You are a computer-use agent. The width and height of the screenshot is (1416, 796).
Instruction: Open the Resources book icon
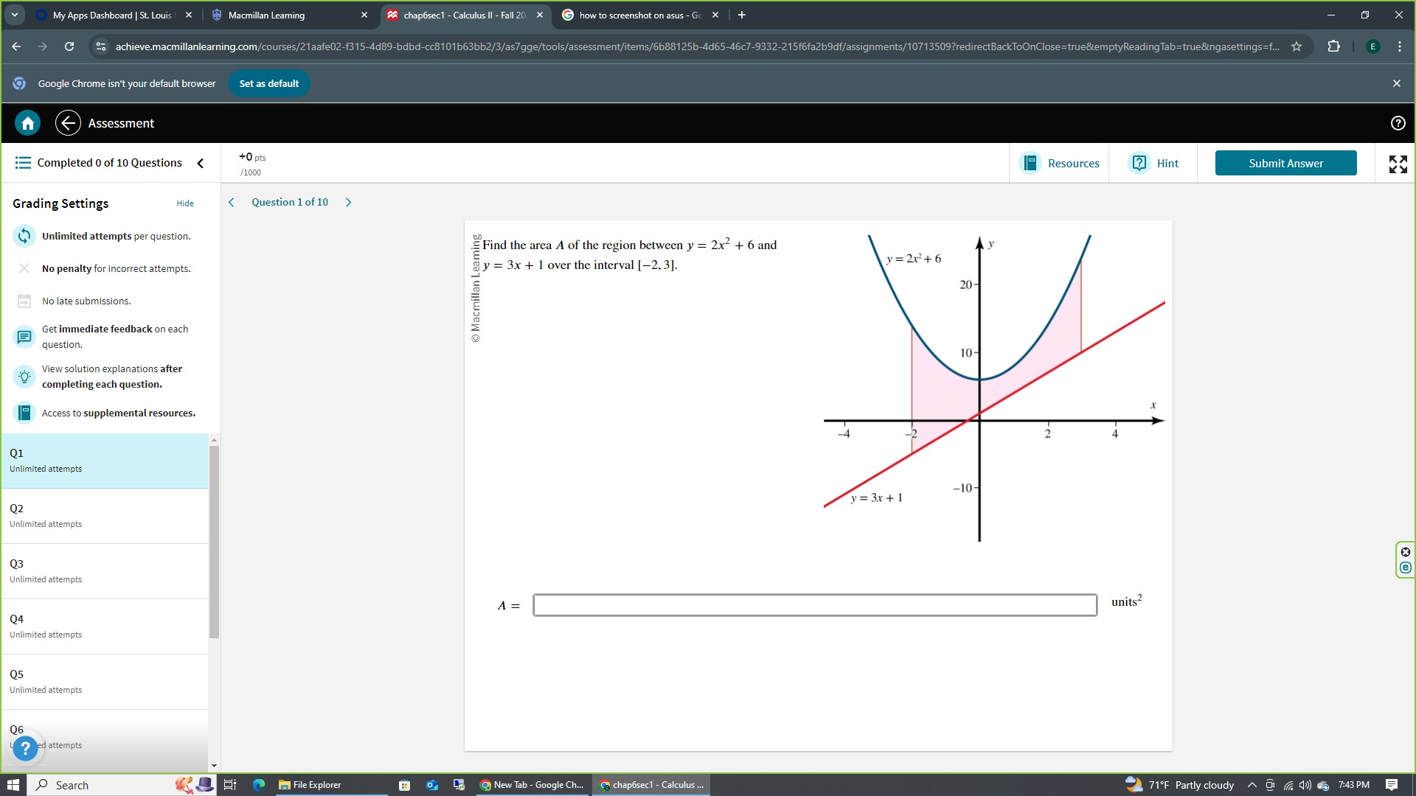coord(1030,163)
